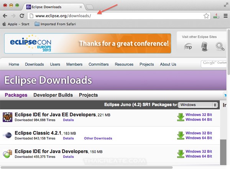This screenshot has width=230, height=169.
Task: Bookmark page with star icon
Action: (206, 16)
